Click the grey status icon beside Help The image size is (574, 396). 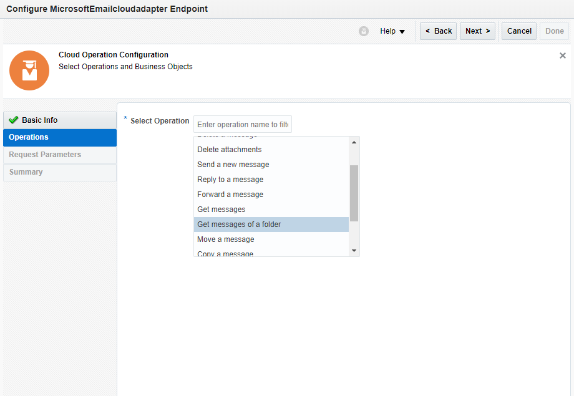click(x=364, y=31)
